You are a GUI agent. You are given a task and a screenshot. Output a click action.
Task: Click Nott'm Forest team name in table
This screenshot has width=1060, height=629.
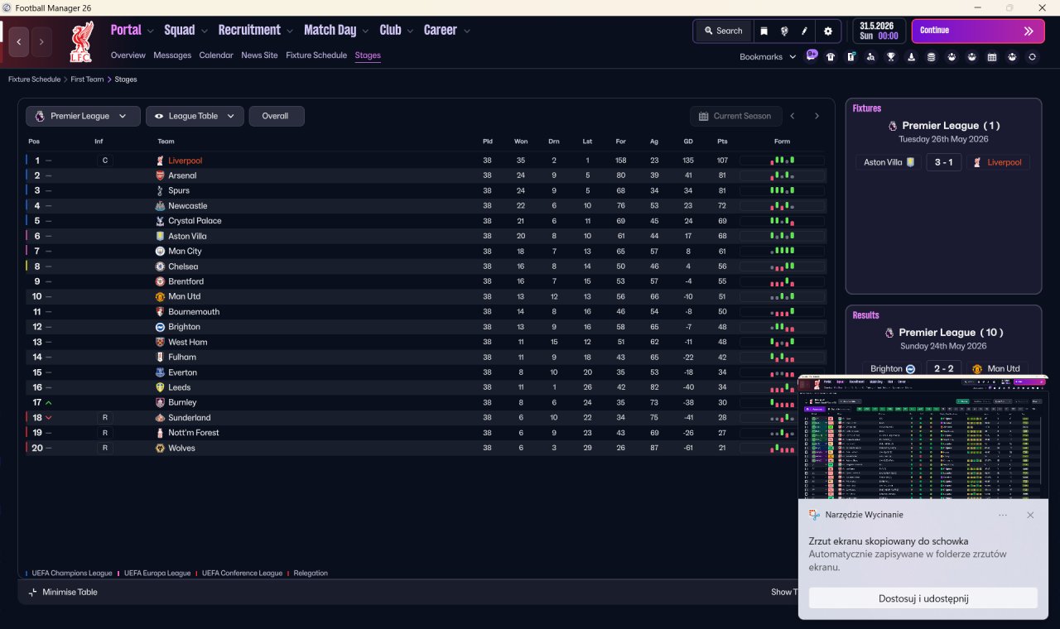click(x=194, y=433)
